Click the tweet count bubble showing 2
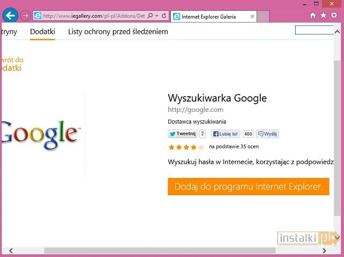The image size is (344, 257). click(x=203, y=134)
